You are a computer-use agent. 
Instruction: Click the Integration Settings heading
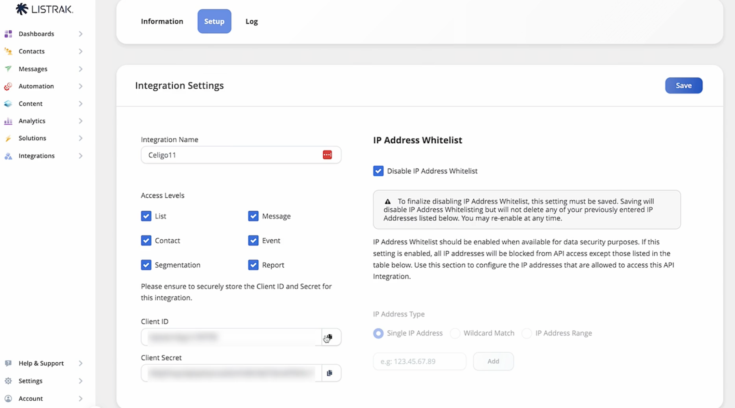(x=179, y=85)
